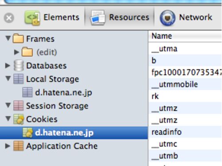Click the Frames folder icon
This screenshot has height=166, width=222.
click(18, 39)
